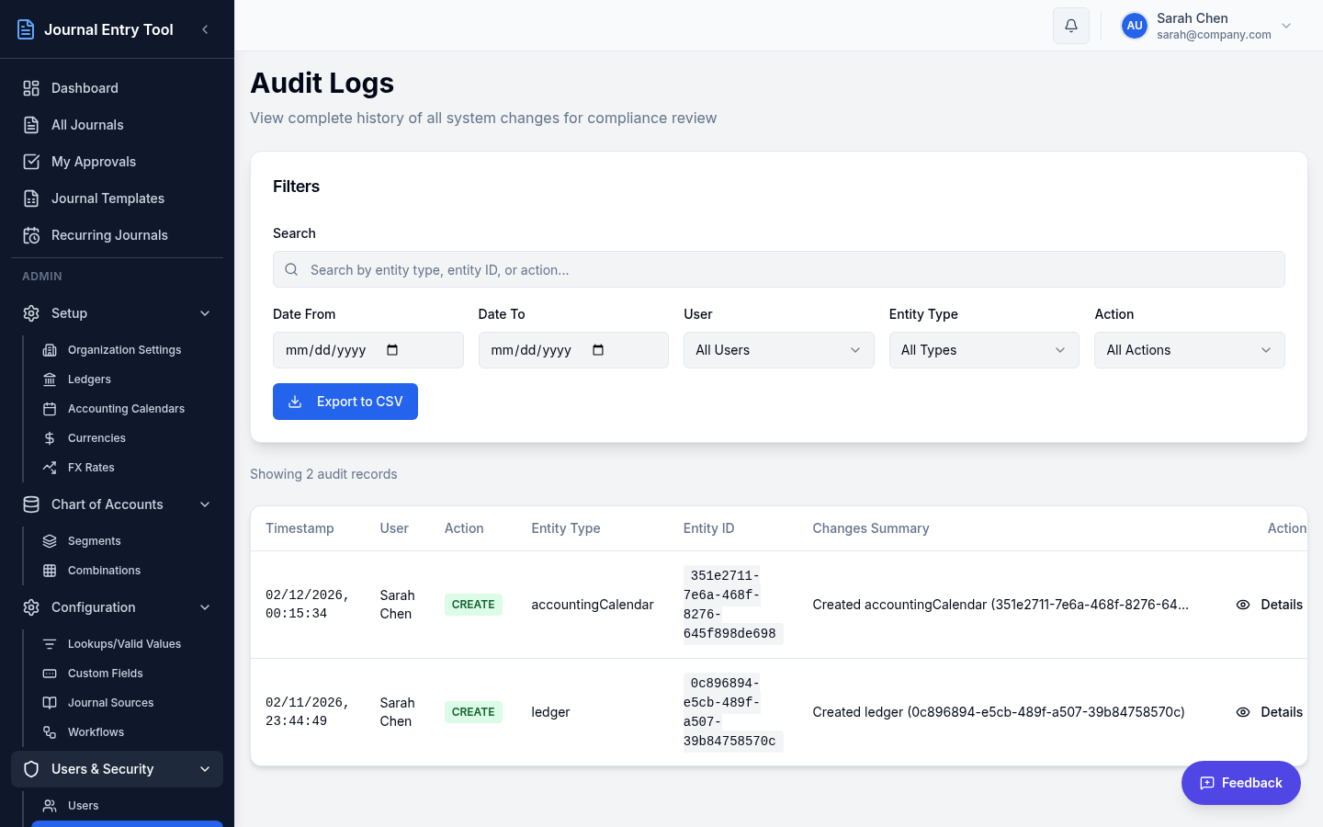The image size is (1323, 827).
Task: Click the Ledgers bank icon
Action: click(x=50, y=380)
